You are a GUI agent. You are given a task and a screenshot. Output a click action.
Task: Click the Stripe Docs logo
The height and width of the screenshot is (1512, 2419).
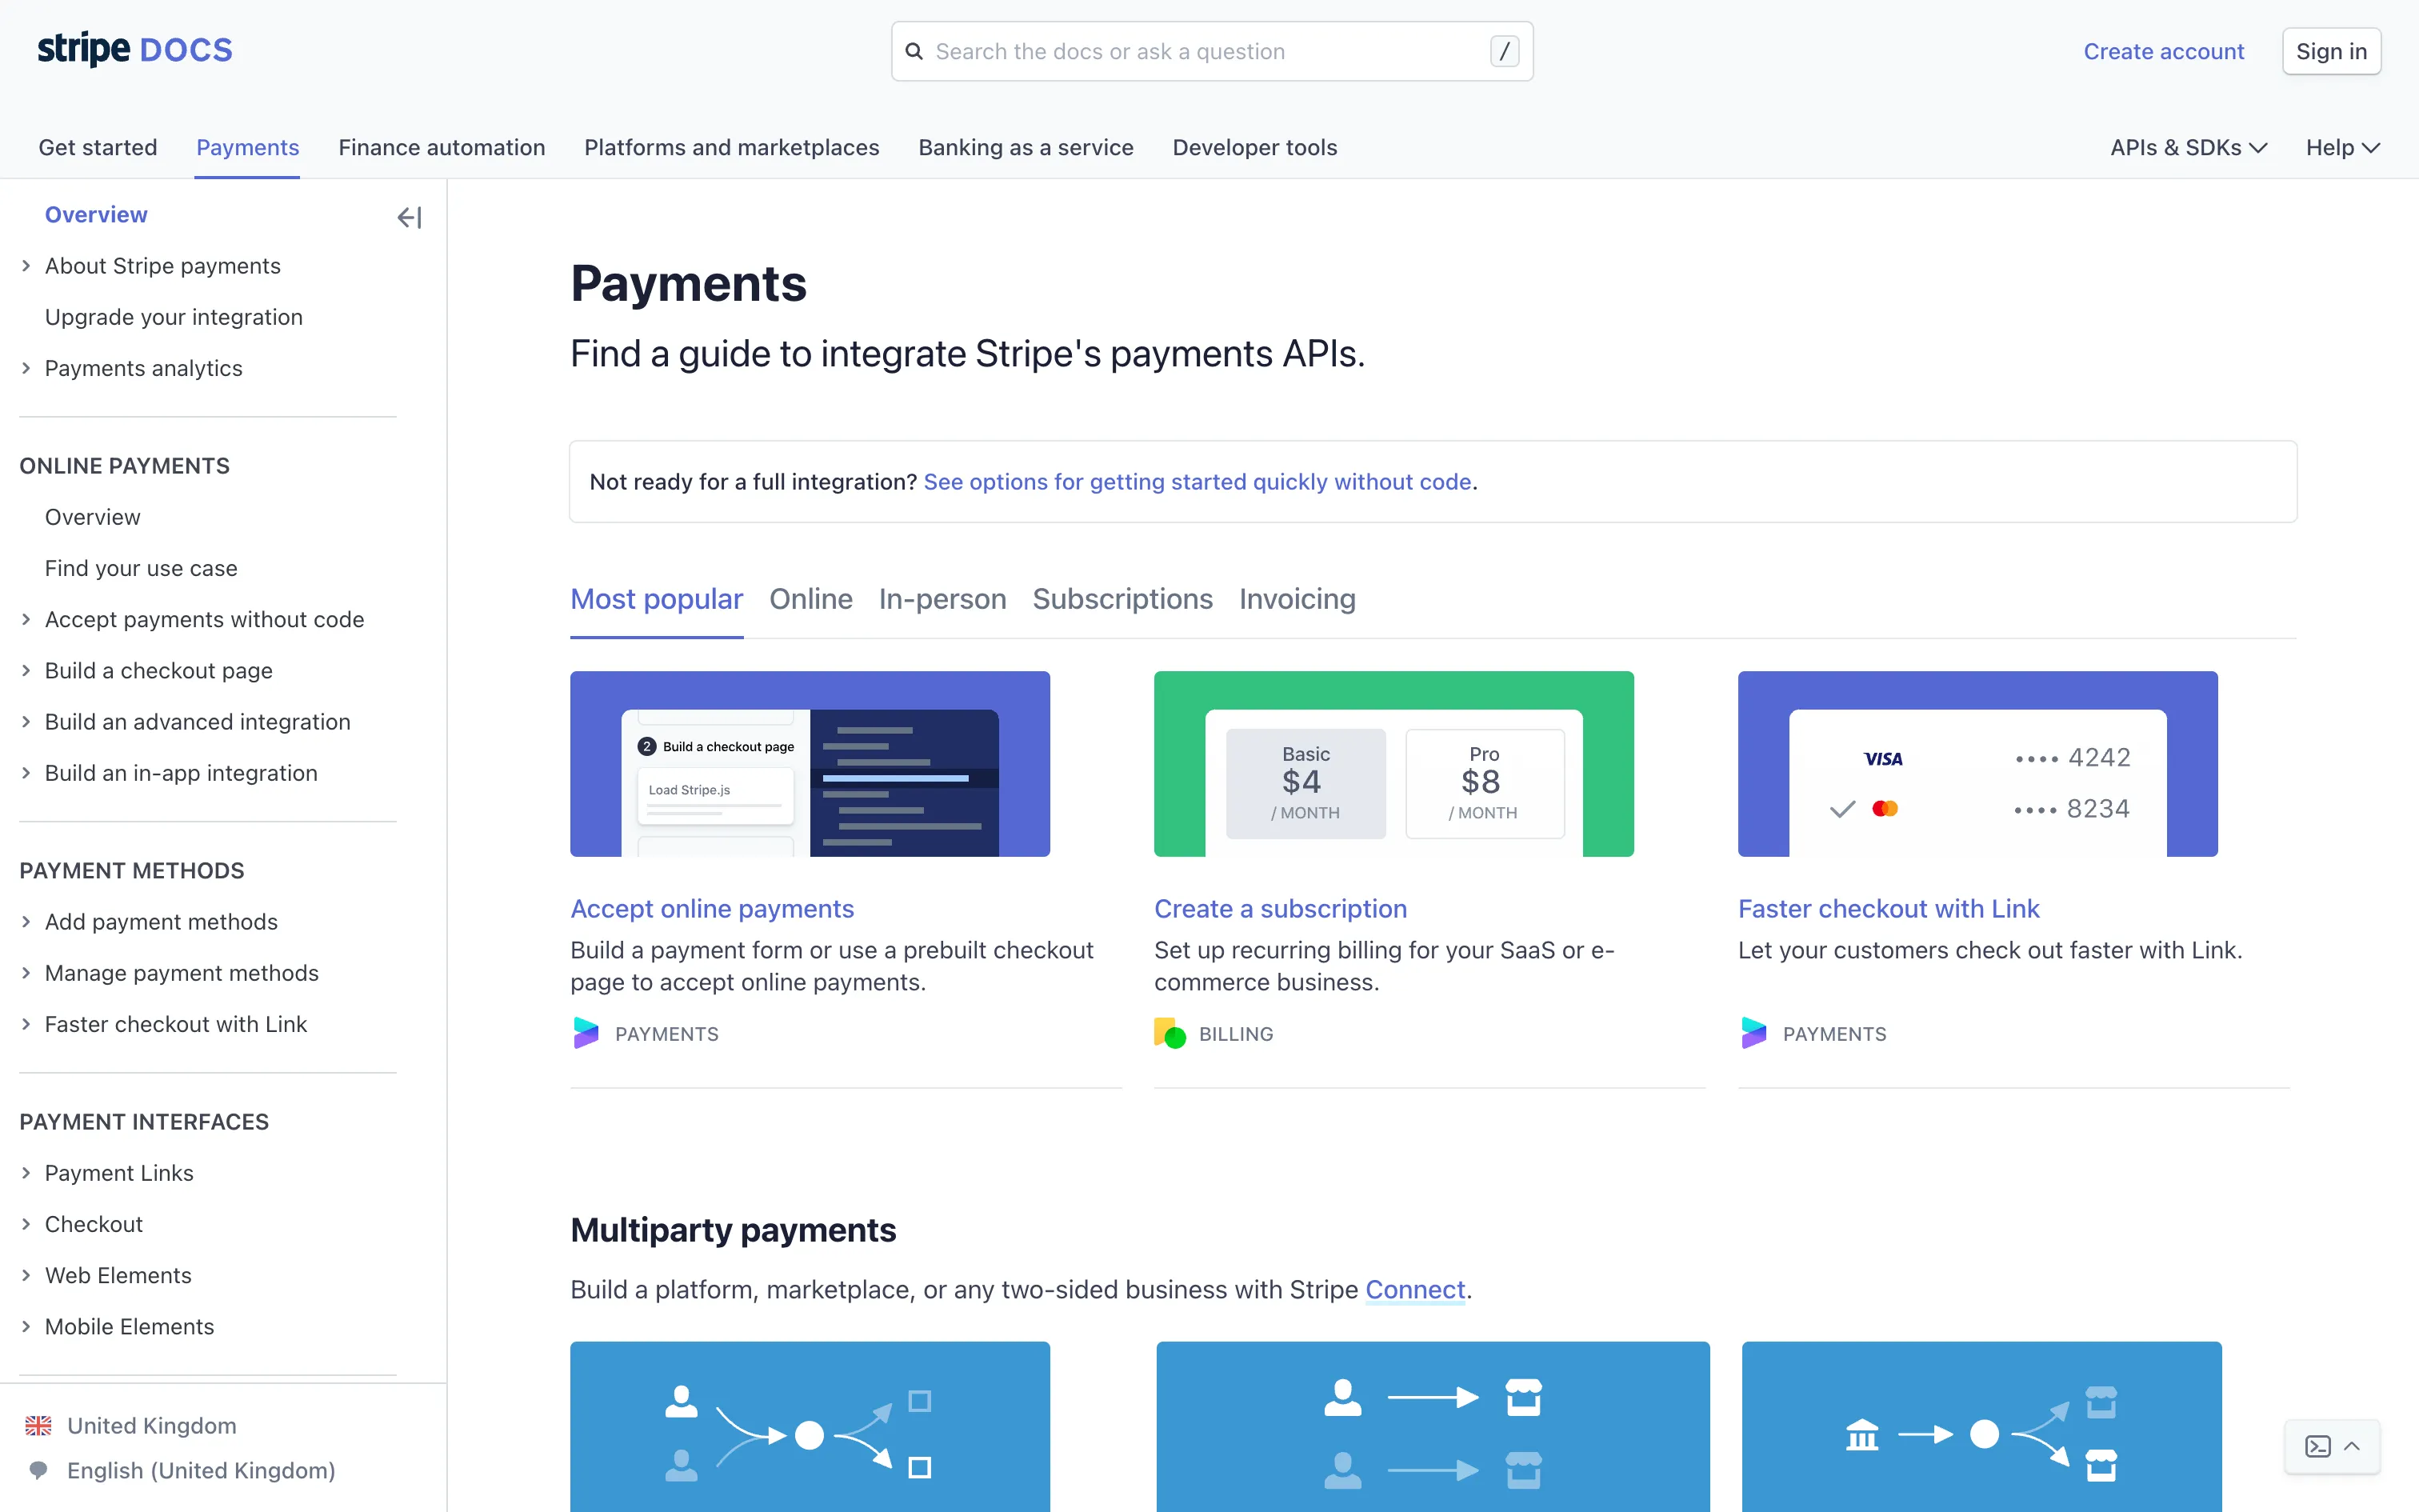tap(135, 50)
